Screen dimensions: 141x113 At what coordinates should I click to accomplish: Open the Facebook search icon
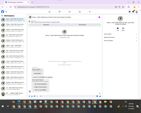tap(6, 12)
